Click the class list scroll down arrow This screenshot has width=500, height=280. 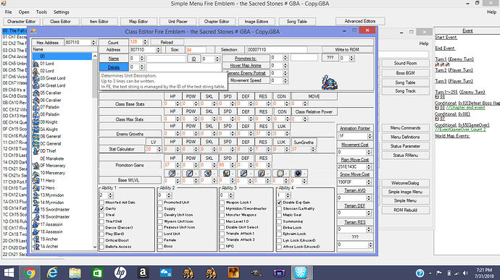[95, 247]
